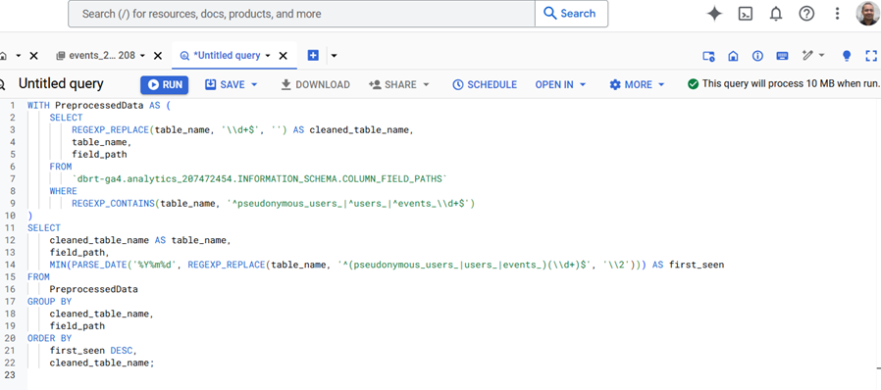This screenshot has width=881, height=390.
Task: Click the lightbulb tips icon
Action: pyautogui.click(x=847, y=56)
